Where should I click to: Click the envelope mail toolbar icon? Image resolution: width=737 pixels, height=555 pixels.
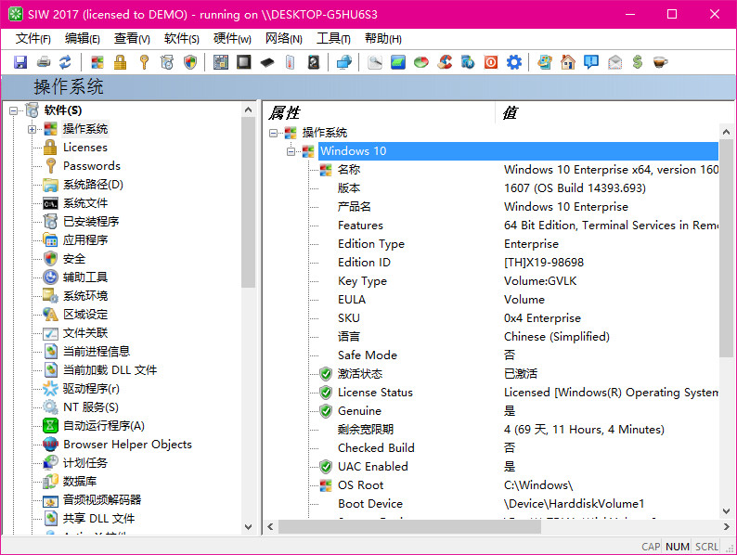[614, 62]
